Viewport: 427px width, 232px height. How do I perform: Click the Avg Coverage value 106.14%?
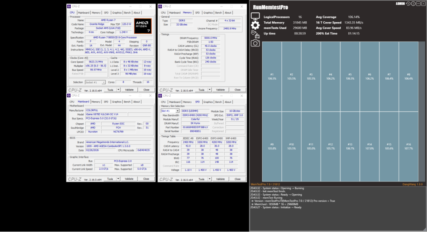[354, 17]
